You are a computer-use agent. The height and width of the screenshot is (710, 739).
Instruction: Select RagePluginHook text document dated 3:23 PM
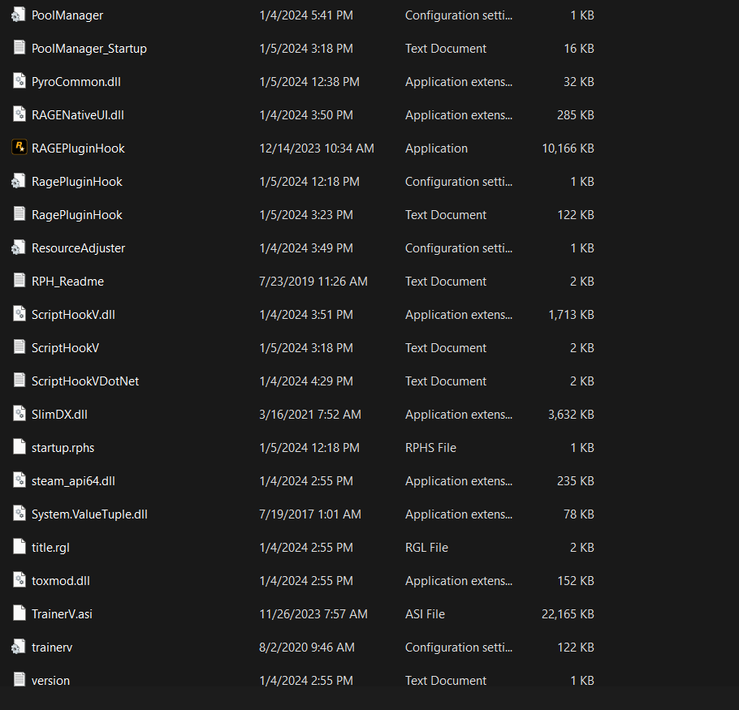click(x=77, y=215)
